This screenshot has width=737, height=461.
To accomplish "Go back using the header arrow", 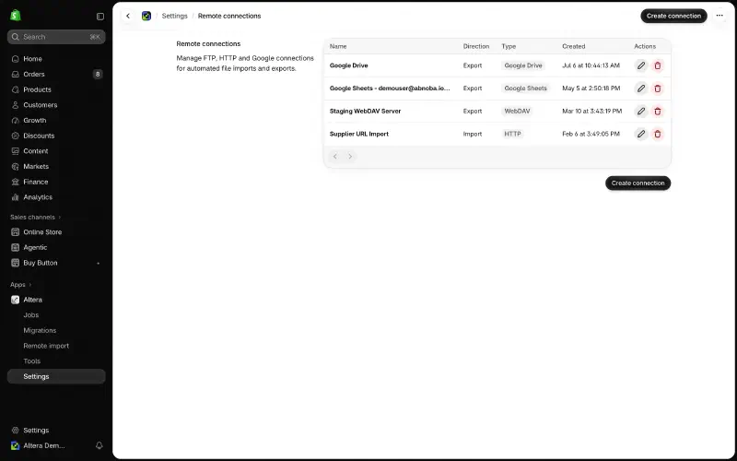I will [128, 16].
